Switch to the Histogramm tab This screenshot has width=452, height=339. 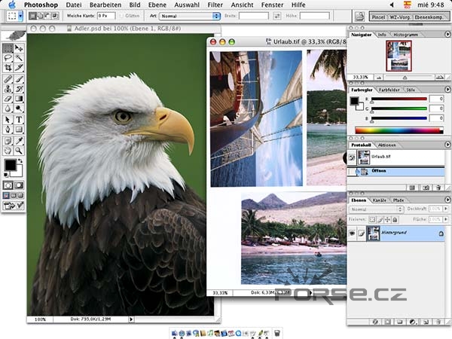(x=405, y=35)
